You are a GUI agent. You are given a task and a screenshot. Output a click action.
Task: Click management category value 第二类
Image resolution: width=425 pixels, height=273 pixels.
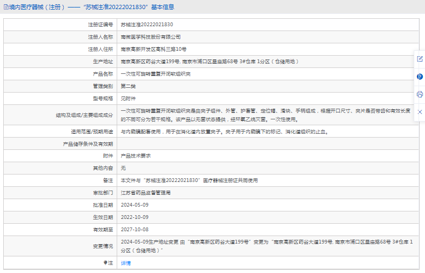pos(128,86)
